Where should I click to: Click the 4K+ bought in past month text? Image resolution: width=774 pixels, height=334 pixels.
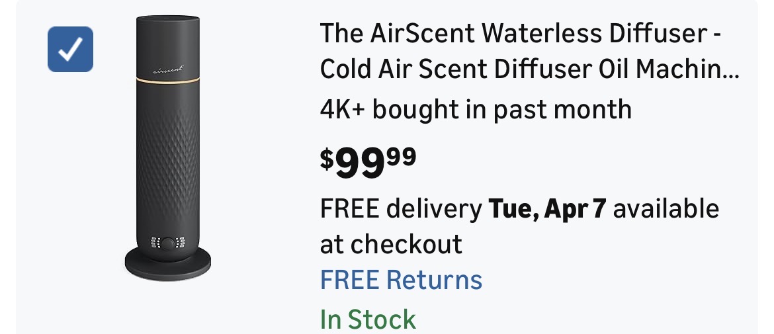[476, 108]
